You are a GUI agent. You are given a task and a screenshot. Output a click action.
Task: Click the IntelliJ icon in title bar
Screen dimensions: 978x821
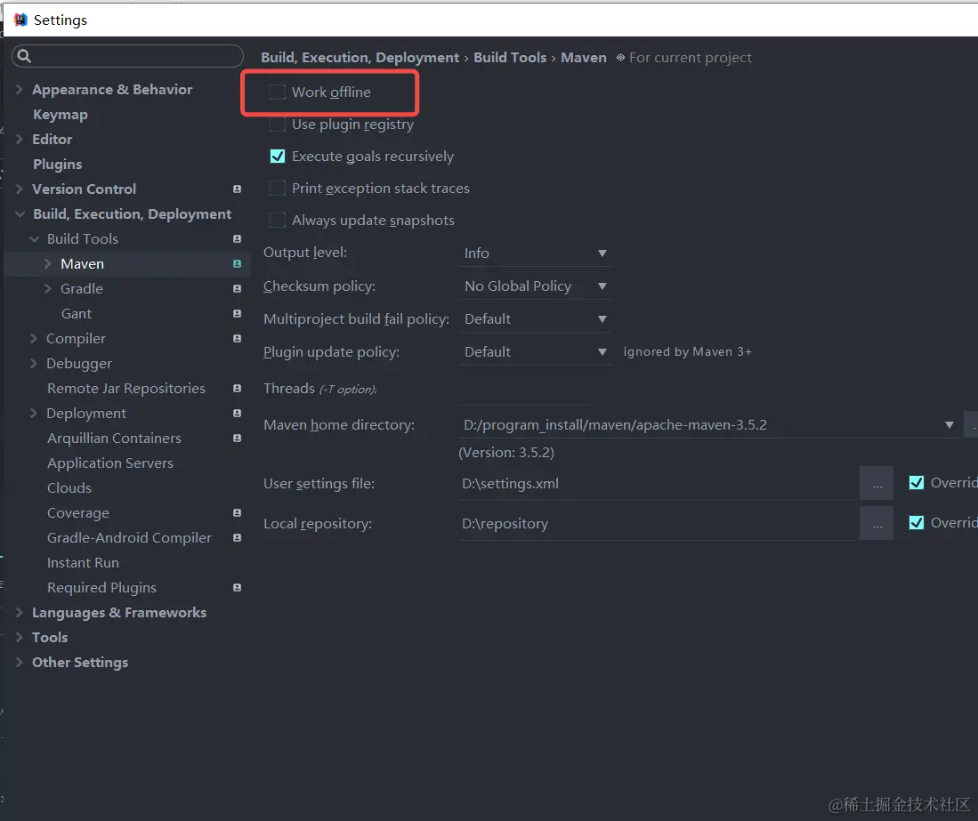click(20, 20)
